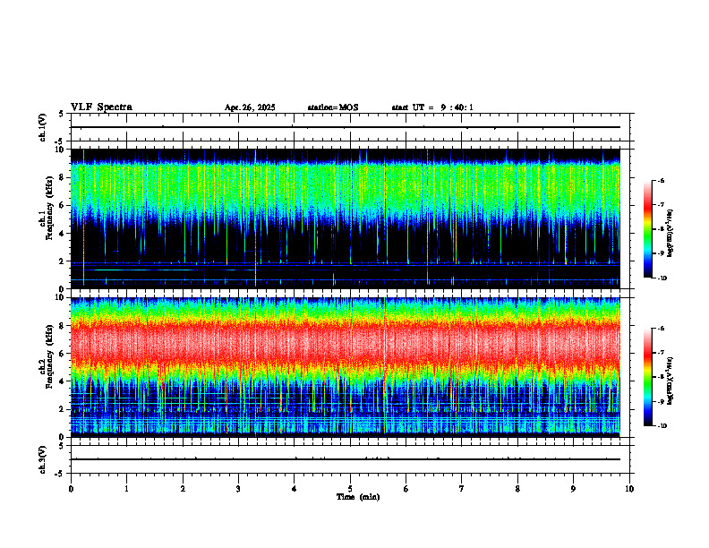Viewport: 709px width, 548px height.
Task: Click the "-6" label on ch.1 colorbar
Action: pyautogui.click(x=661, y=181)
